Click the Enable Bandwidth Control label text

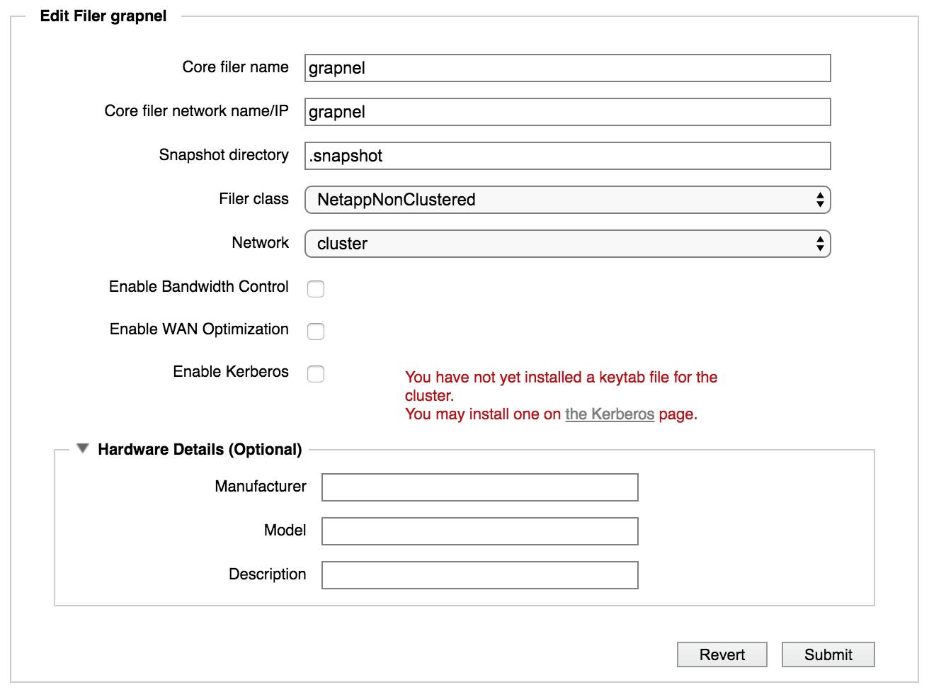pos(199,286)
